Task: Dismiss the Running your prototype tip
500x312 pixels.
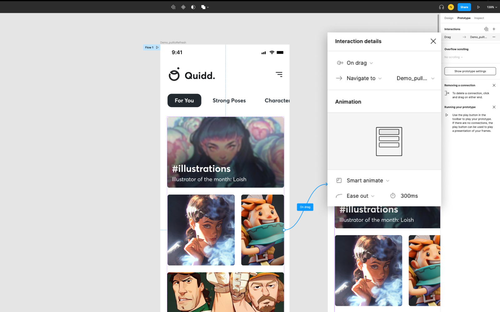Action: coord(494,107)
